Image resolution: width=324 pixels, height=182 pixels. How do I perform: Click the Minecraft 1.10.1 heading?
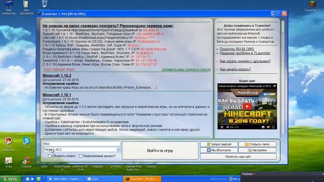(x=57, y=95)
